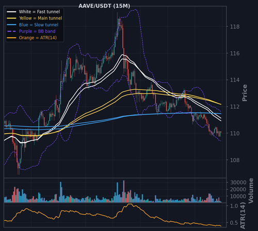Image resolution: width=258 pixels, height=231 pixels.
Task: Click the 20000 volume axis label
Action: coord(238,189)
